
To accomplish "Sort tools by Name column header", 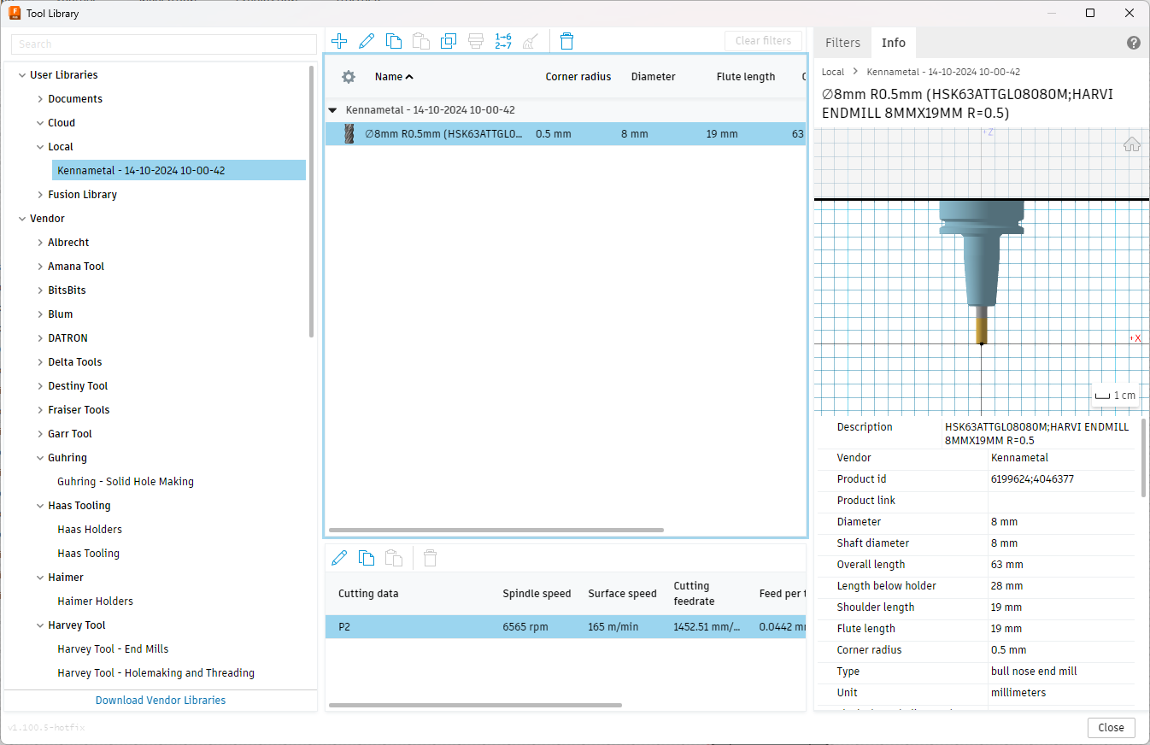I will [x=394, y=77].
